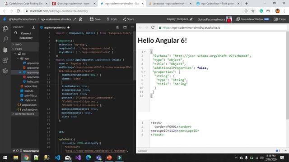The image size is (289, 162).
Task: Open the search panel in sidebar
Action: point(5,39)
